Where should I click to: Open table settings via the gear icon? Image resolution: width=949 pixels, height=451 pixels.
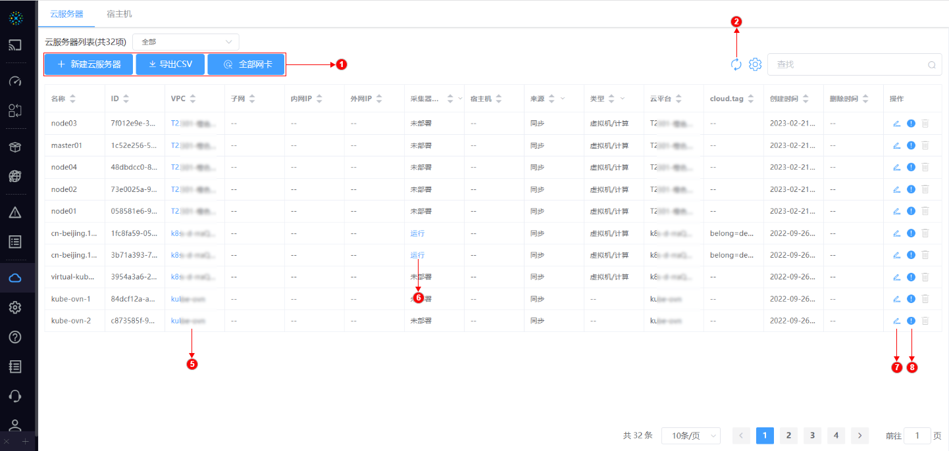tap(756, 64)
